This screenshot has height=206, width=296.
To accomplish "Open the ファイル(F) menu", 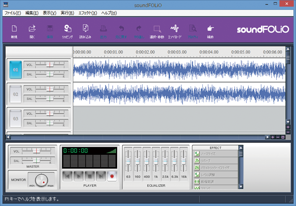I will tap(13, 13).
